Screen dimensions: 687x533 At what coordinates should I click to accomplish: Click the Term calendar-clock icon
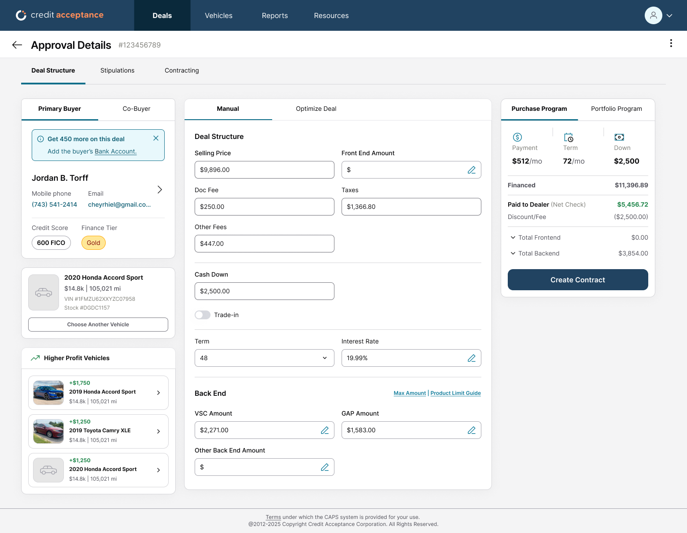[x=569, y=137]
